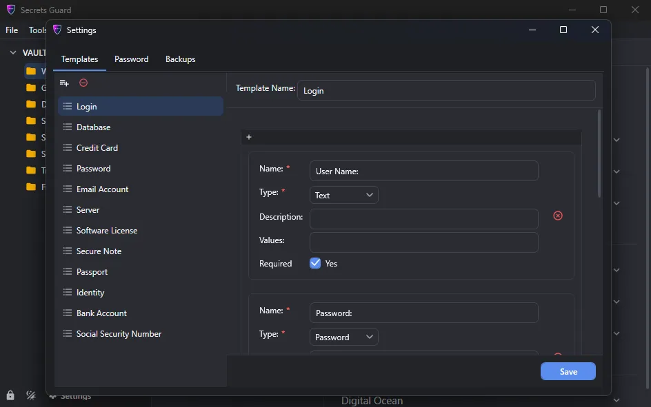
Task: Click the Values input field
Action: (424, 242)
